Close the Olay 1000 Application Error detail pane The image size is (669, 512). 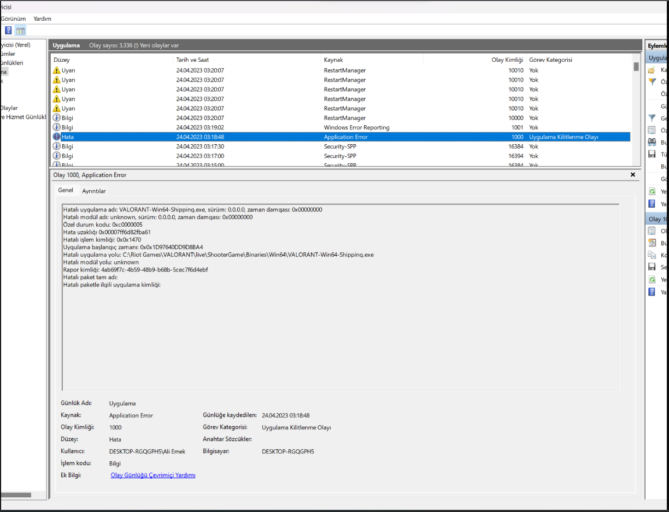pyautogui.click(x=633, y=175)
